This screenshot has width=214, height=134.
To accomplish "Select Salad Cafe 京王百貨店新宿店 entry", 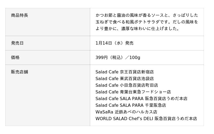I will [124, 72].
